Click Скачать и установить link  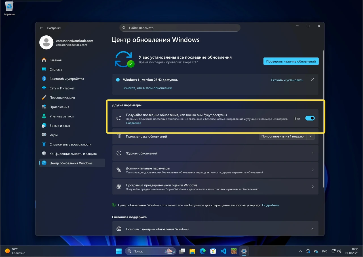click(287, 80)
